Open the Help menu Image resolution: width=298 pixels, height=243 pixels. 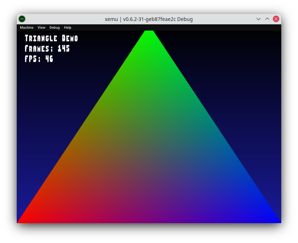pos(68,27)
